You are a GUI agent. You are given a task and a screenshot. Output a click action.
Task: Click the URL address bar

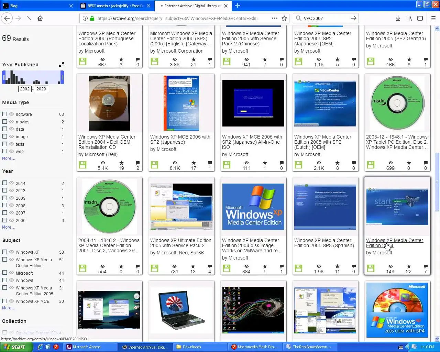point(177,18)
